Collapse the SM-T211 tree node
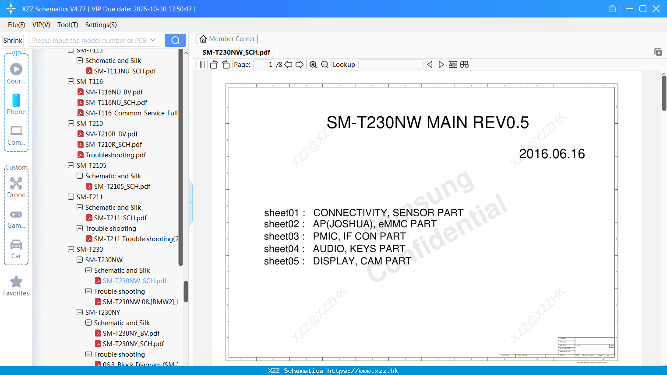This screenshot has height=375, width=667. [71, 197]
